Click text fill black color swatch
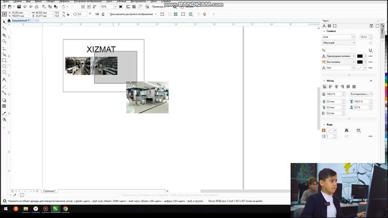This screenshot has width=388, height=218. tap(360, 56)
